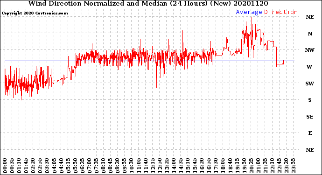
Task: Click the 09:20 time axis label
Action: click(x=118, y=166)
